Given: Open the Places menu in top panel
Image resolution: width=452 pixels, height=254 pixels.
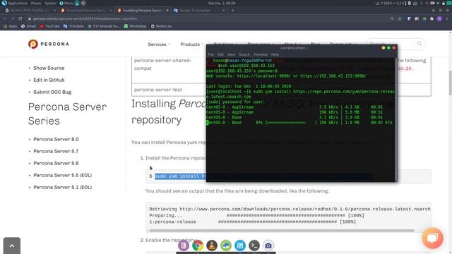Looking at the screenshot, I should click(36, 3).
